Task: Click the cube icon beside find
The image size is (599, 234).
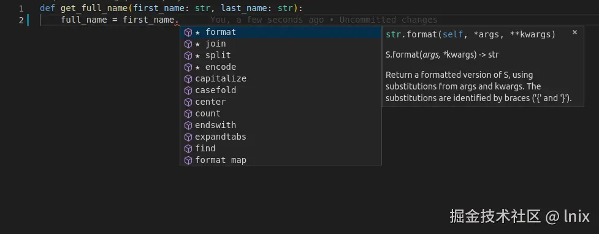Action: tap(188, 148)
